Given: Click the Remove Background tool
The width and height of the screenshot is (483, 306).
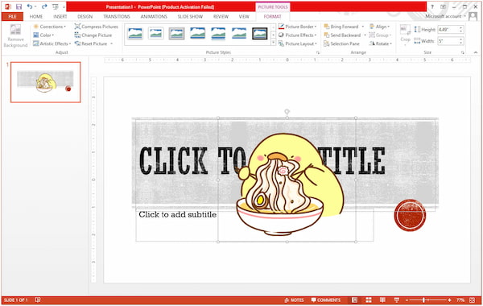Looking at the screenshot, I should click(x=15, y=35).
